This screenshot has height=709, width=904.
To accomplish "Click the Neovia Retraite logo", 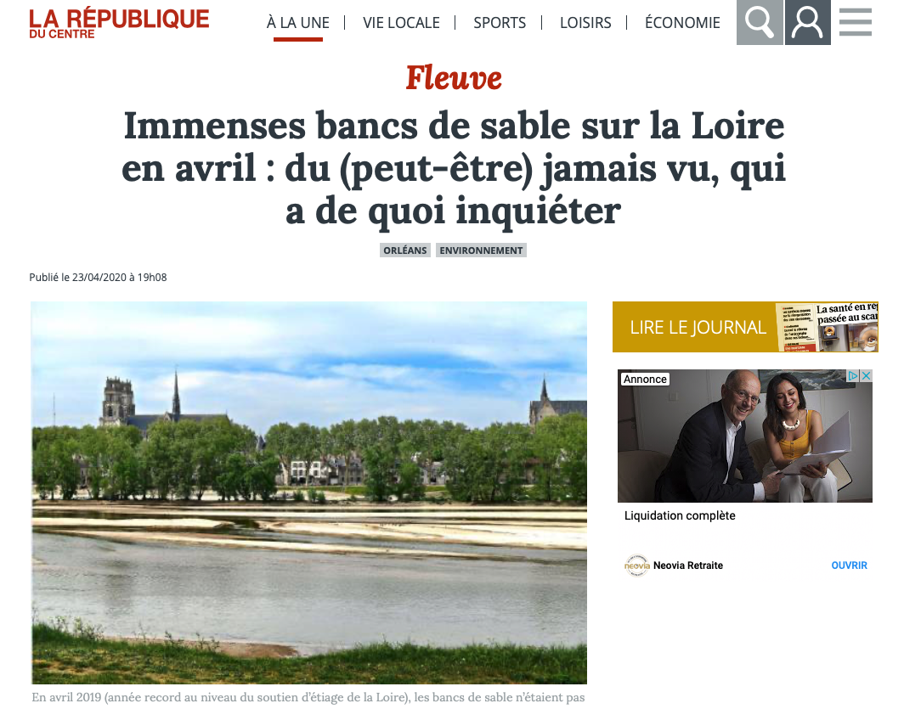I will pyautogui.click(x=636, y=565).
